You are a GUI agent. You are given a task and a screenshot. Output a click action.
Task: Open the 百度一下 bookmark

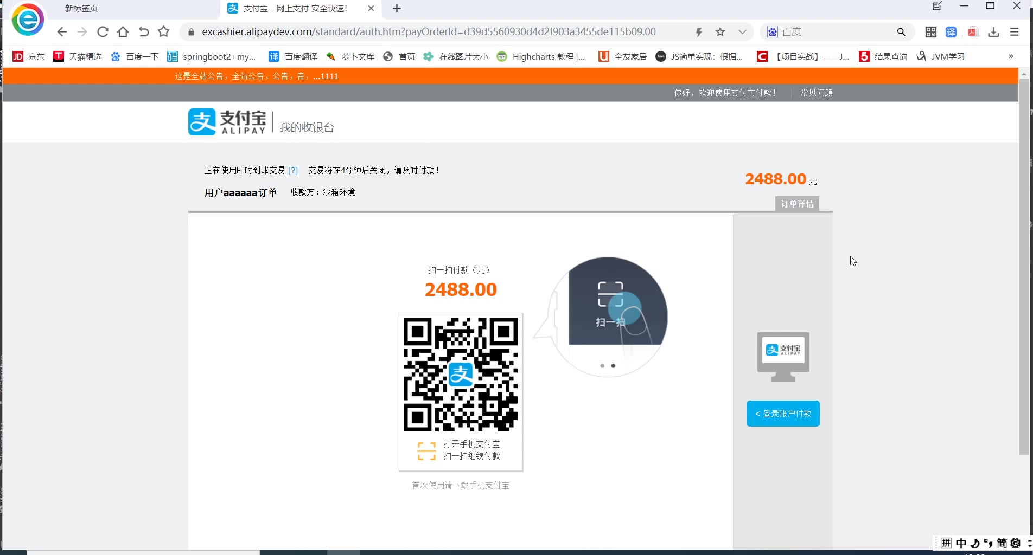click(x=135, y=56)
